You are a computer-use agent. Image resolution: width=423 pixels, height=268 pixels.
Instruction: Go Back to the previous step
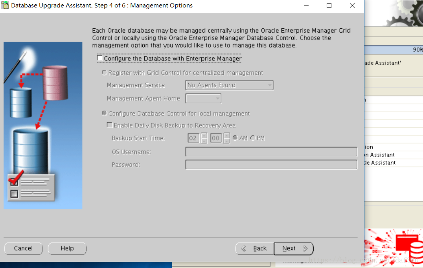point(254,248)
